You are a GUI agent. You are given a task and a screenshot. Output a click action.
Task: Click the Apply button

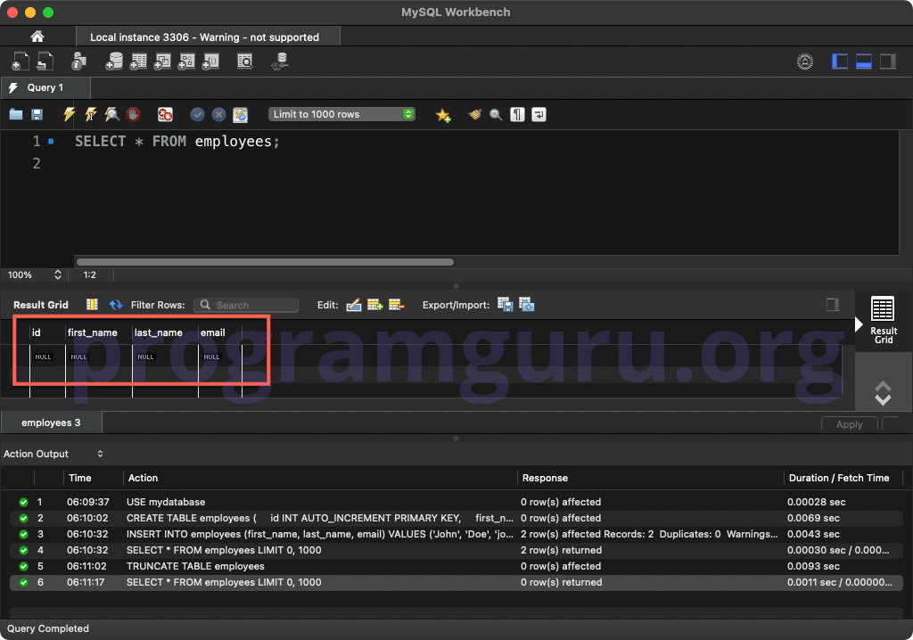pyautogui.click(x=849, y=424)
